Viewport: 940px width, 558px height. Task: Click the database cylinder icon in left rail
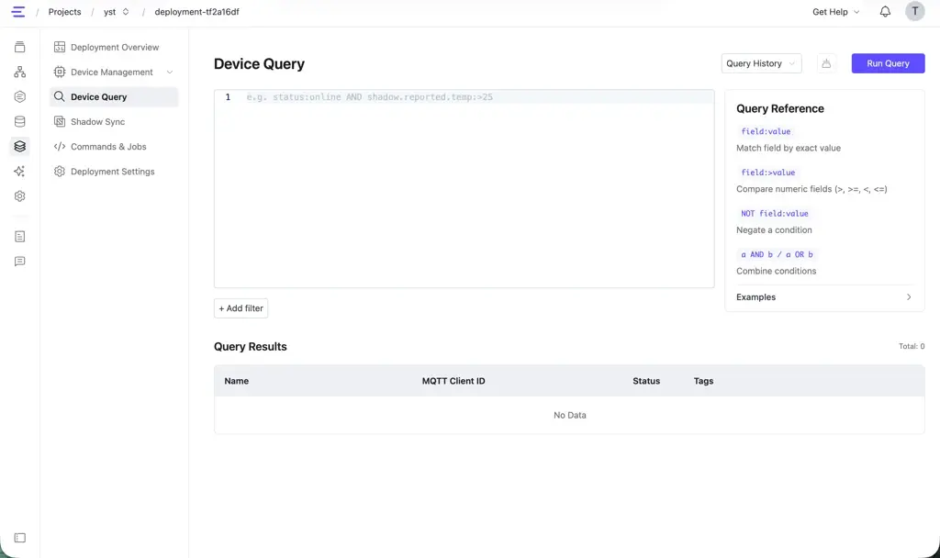coord(20,122)
